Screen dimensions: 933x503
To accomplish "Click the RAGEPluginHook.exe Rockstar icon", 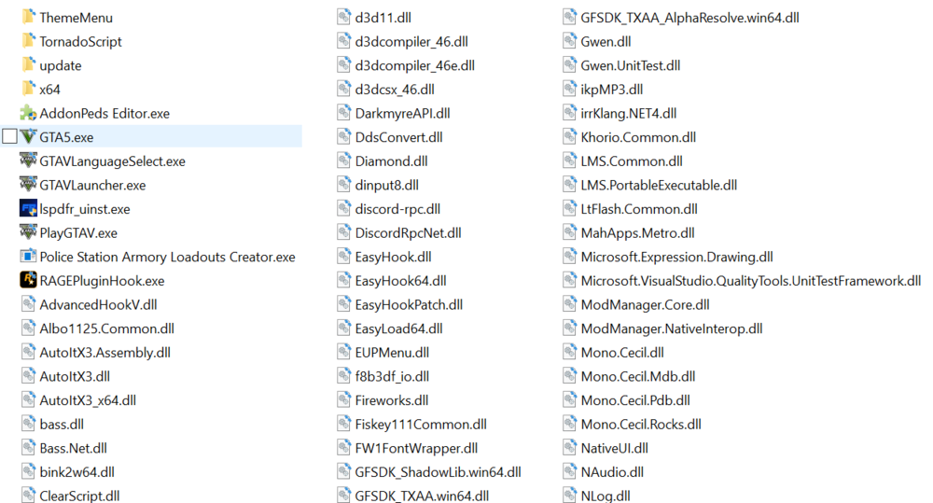I will (x=28, y=280).
